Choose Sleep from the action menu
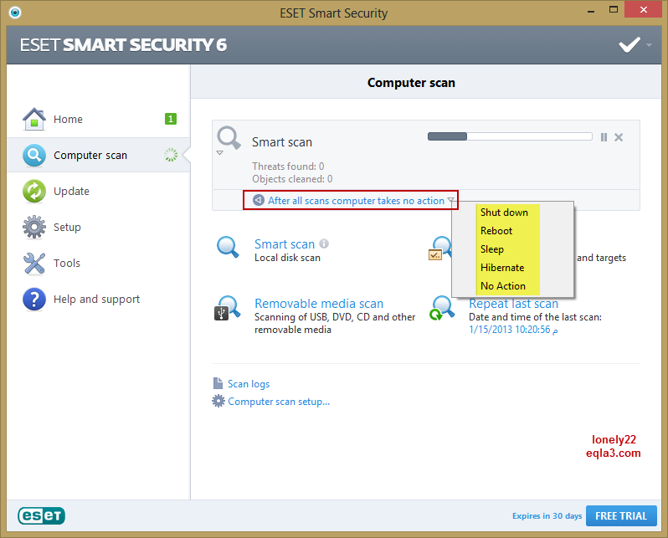 491,249
